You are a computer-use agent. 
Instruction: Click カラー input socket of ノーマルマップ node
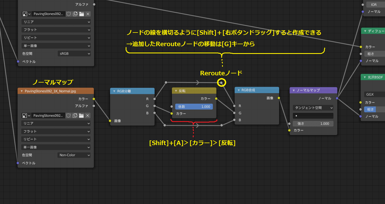(x=289, y=130)
